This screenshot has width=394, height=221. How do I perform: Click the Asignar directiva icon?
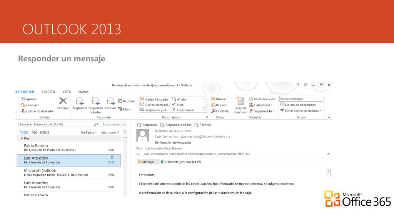pyautogui.click(x=240, y=101)
